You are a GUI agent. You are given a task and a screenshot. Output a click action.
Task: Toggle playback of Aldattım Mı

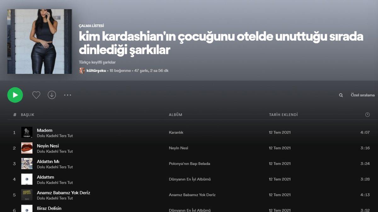[x=14, y=164]
